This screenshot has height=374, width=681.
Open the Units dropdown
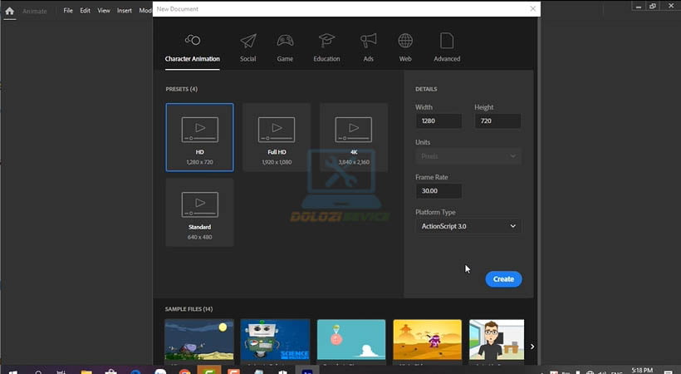point(468,156)
